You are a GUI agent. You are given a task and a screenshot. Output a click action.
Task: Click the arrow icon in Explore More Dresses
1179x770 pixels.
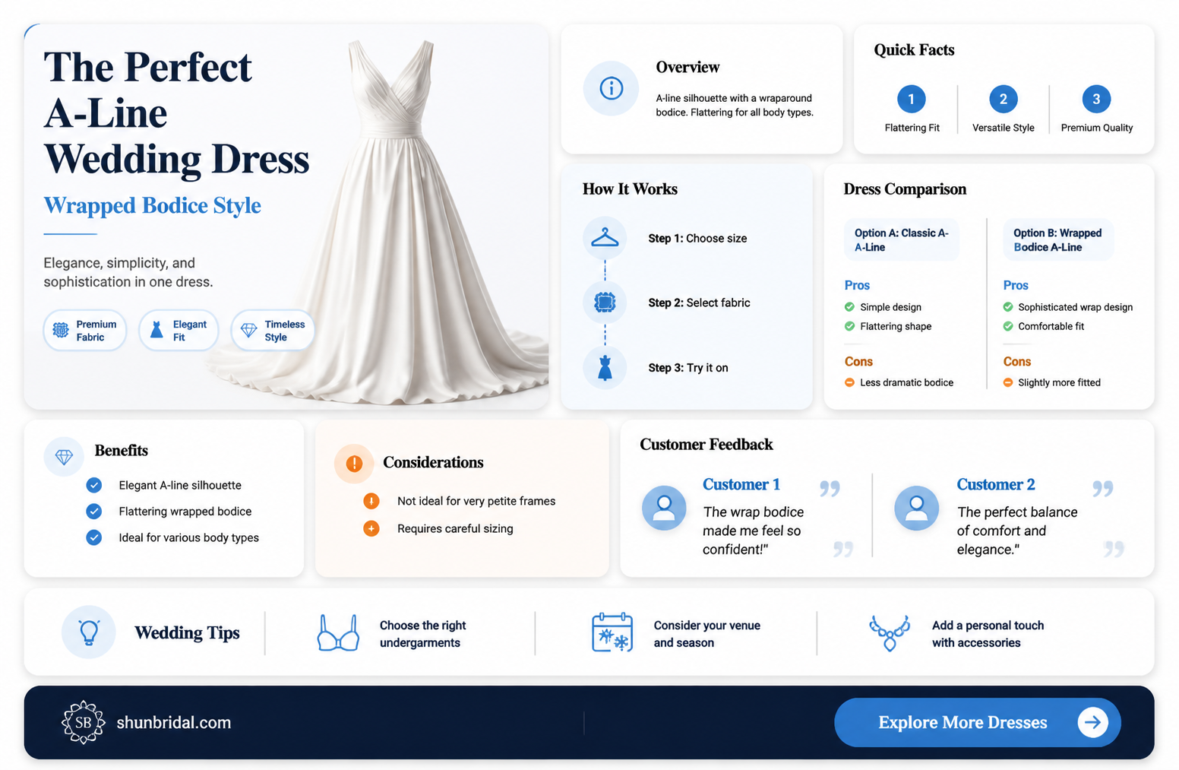(1092, 722)
